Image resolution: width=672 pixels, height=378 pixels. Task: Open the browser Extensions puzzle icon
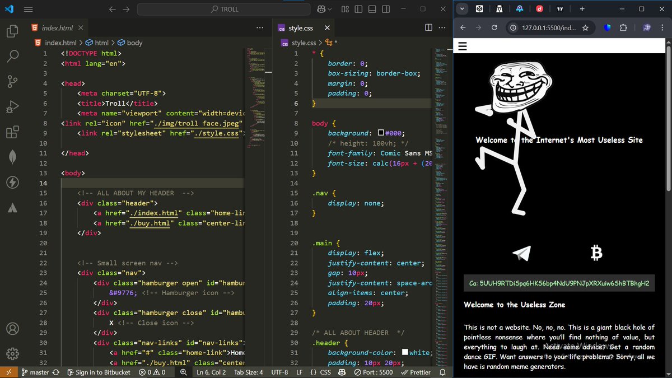(623, 27)
